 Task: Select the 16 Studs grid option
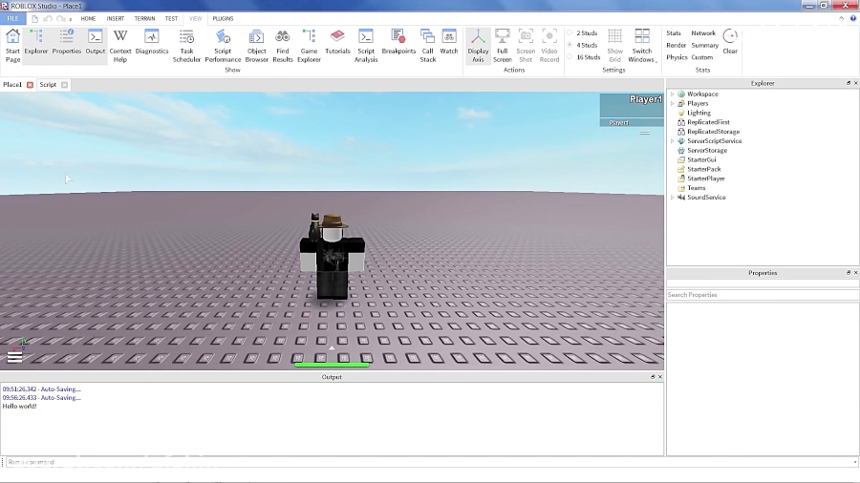tap(584, 57)
